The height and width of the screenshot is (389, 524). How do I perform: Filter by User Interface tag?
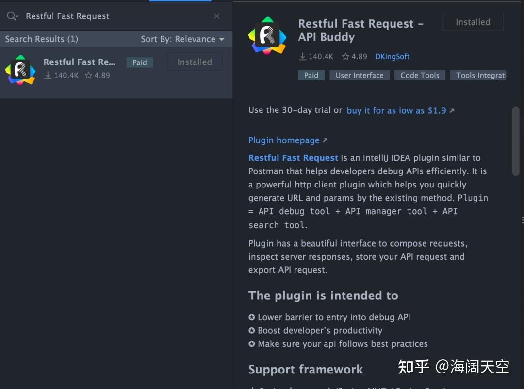[360, 76]
